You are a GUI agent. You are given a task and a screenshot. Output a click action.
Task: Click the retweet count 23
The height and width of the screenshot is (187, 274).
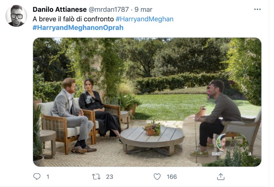click(x=109, y=177)
